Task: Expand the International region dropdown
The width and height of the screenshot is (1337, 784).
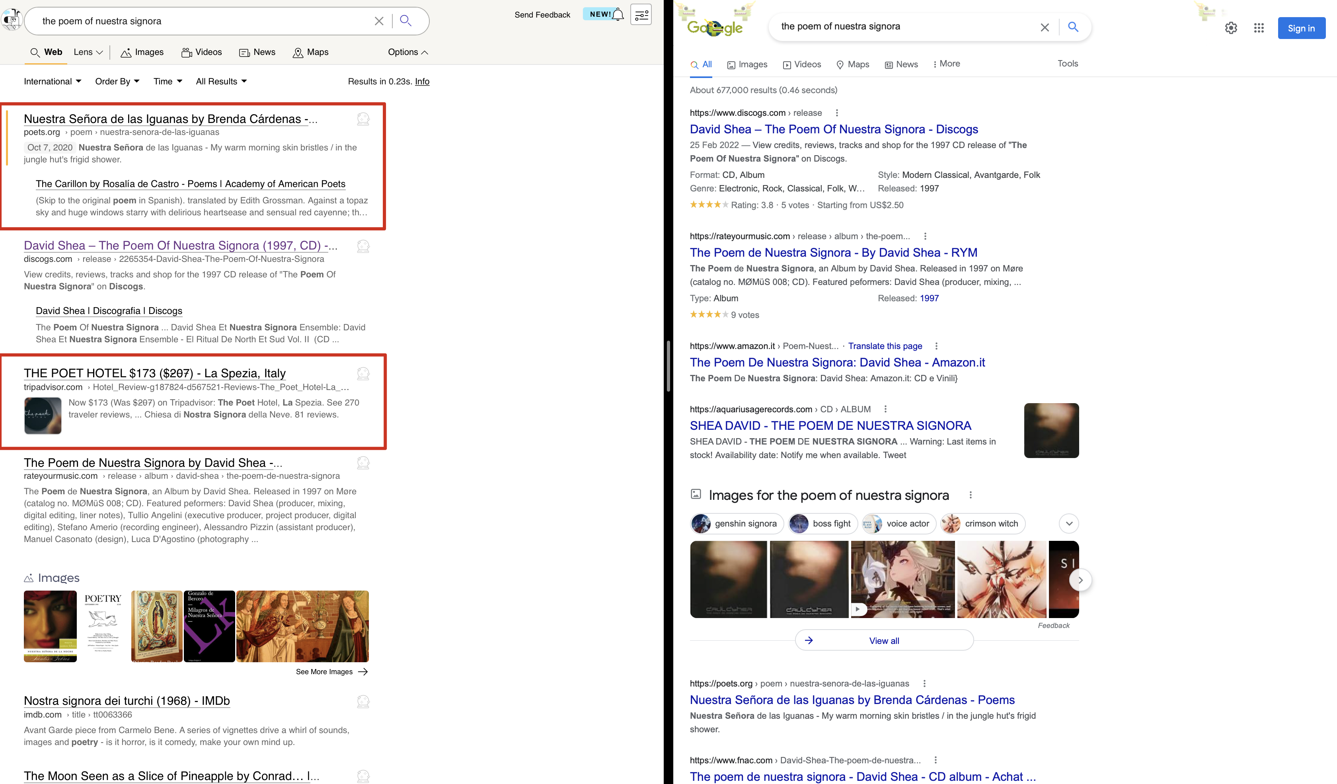Action: tap(53, 81)
